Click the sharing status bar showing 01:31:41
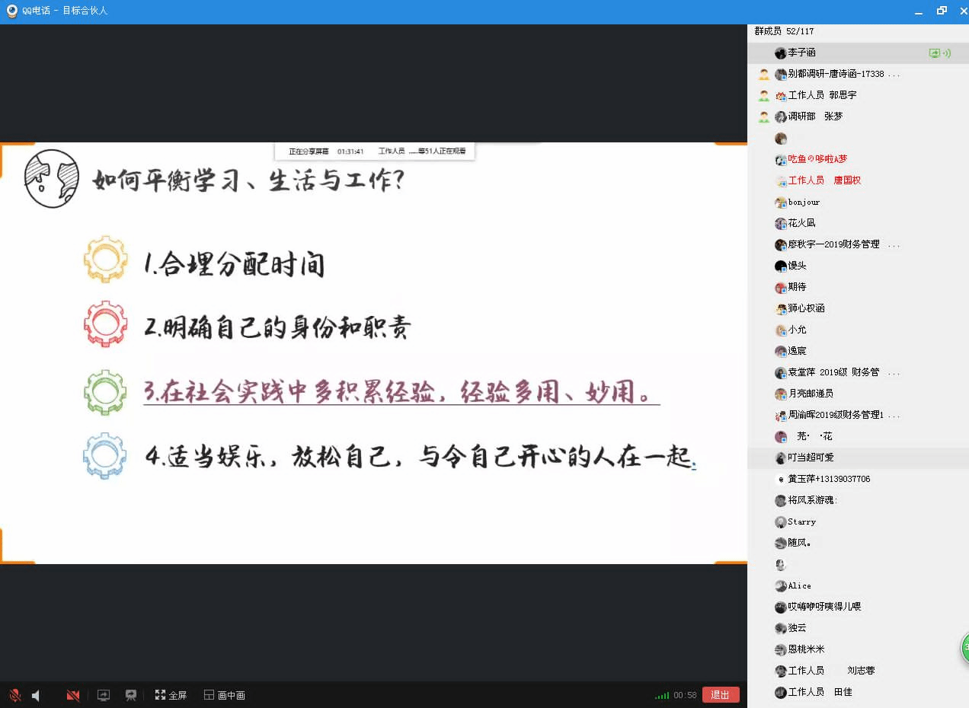This screenshot has width=969, height=708. click(375, 151)
